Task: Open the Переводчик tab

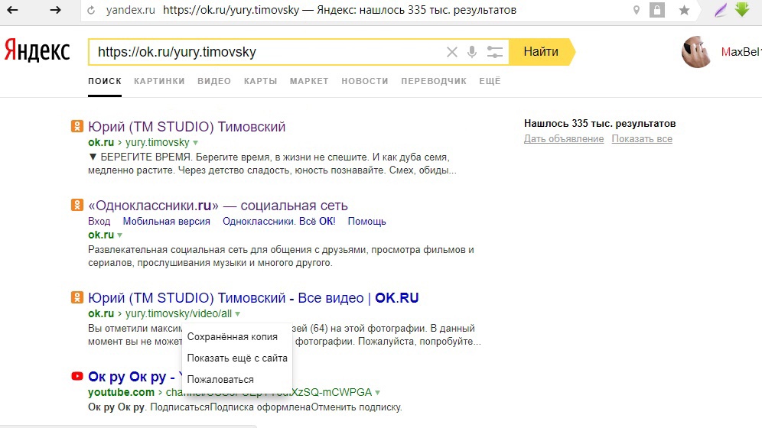Action: pos(434,81)
